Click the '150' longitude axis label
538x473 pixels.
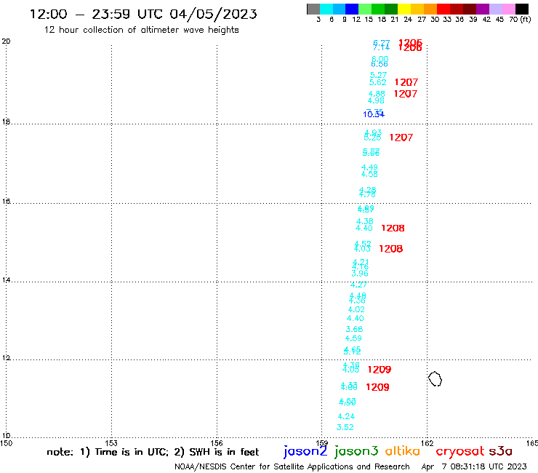tap(6, 443)
